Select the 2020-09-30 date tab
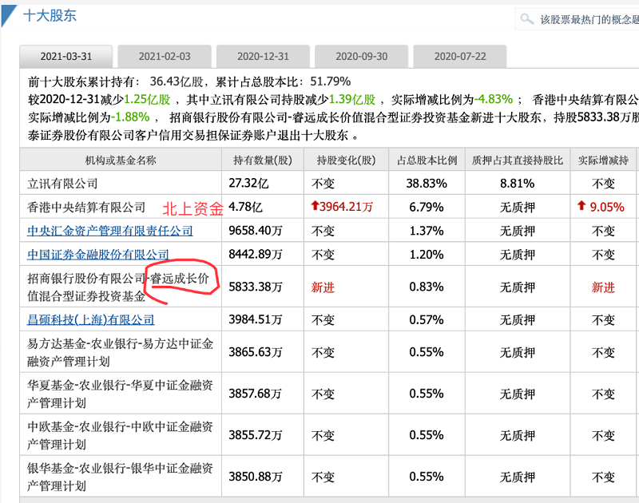This screenshot has height=503, width=639. [359, 57]
